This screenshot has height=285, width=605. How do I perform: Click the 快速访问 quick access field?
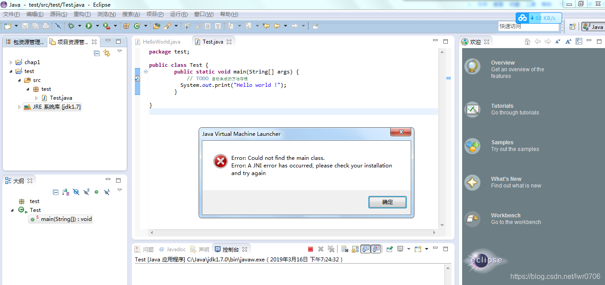(529, 27)
